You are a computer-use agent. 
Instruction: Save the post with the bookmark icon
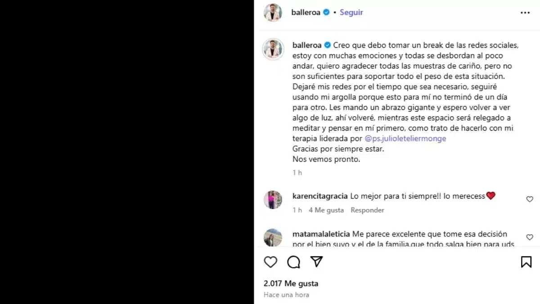pos(526,262)
